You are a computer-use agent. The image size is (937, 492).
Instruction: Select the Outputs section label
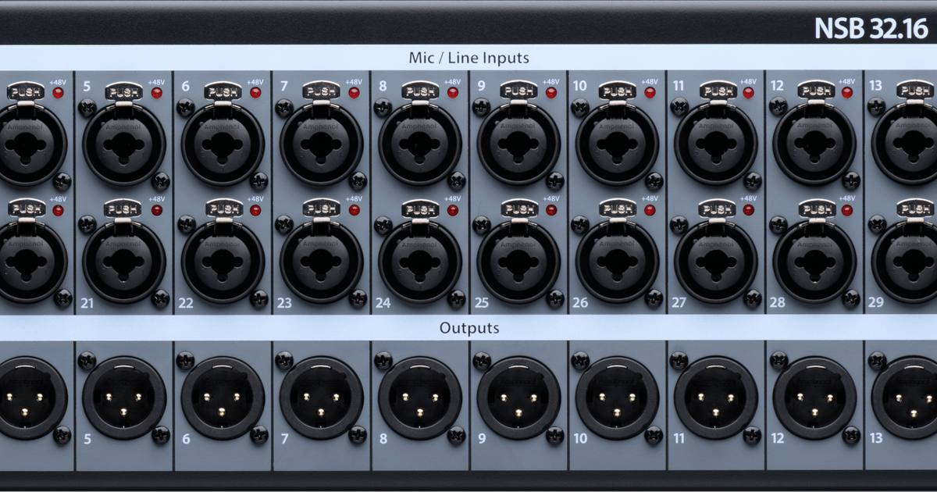[468, 328]
